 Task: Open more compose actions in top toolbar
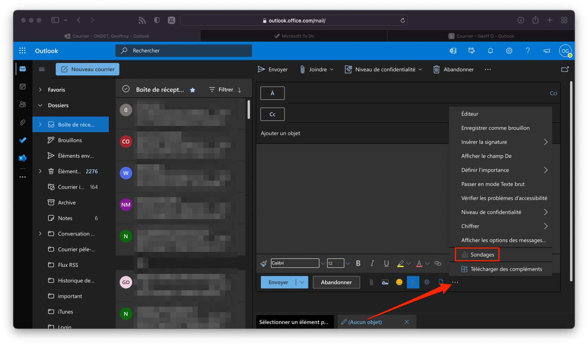point(488,69)
